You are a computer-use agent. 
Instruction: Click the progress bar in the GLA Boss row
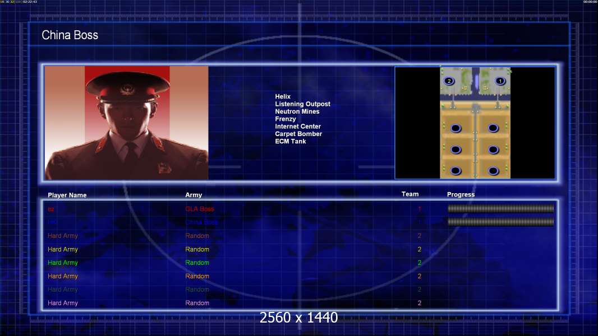tap(500, 208)
